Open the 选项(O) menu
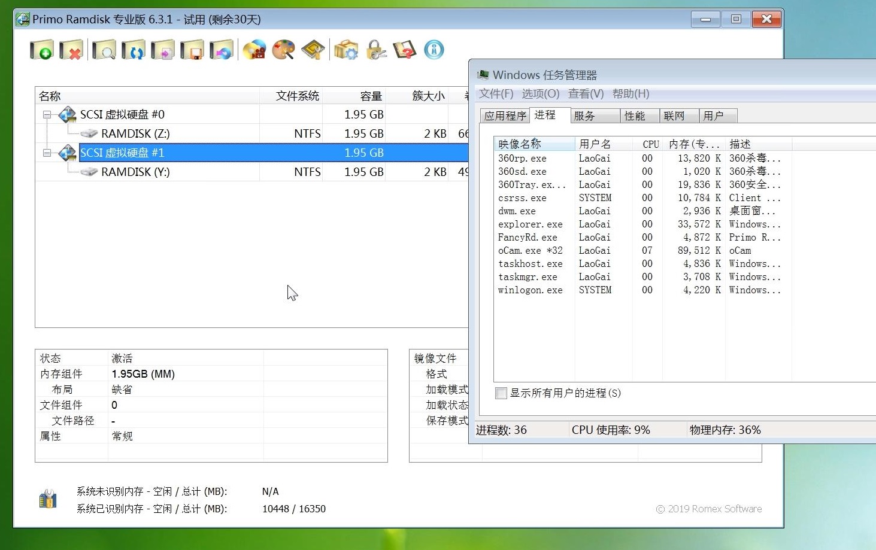 539,93
